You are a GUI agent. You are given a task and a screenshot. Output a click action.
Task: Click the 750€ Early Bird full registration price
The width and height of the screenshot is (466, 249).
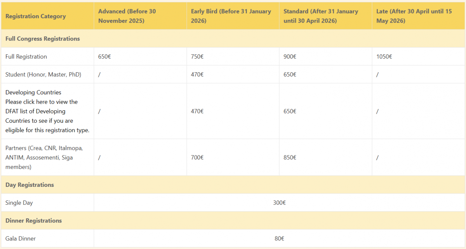(x=197, y=57)
